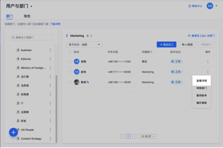The height and width of the screenshot is (148, 223).
Task: Select page 1 in pagination
Action: (128, 136)
